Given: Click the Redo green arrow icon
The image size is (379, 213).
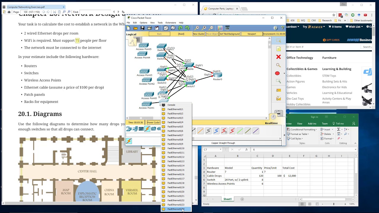Looking at the screenshot, I should (187, 28).
